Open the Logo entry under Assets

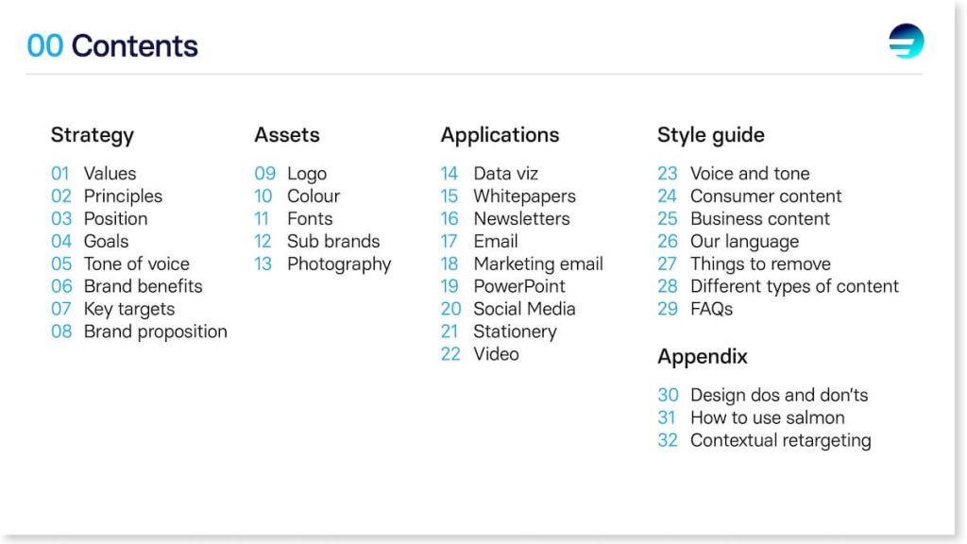[291, 174]
